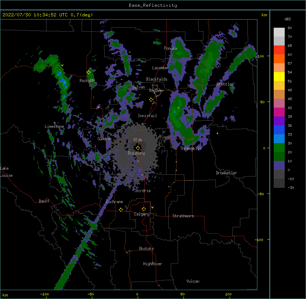Click the orange 57-60 dBZ legend swatch
Viewport: 306px width, 299px height.
click(x=279, y=59)
